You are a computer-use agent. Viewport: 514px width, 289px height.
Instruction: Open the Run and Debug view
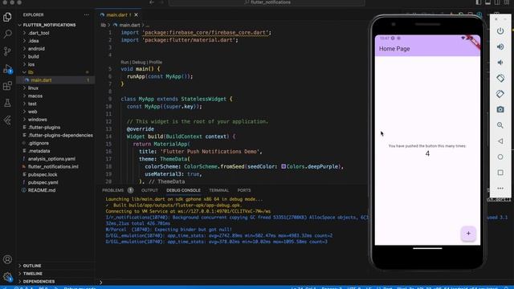[7, 68]
